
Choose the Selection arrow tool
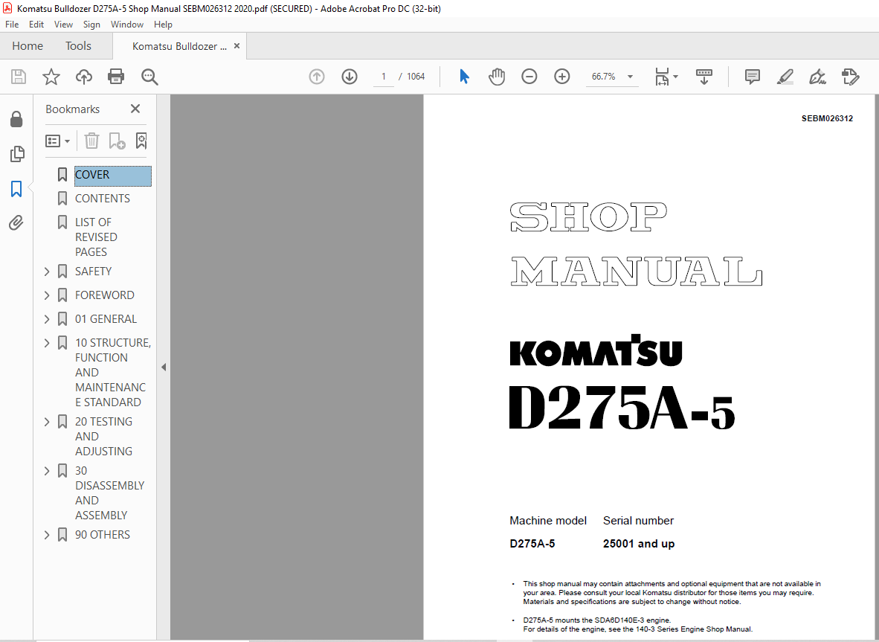coord(464,77)
